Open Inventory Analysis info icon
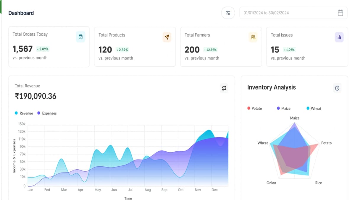Screen dimensions: 355x200 337,88
